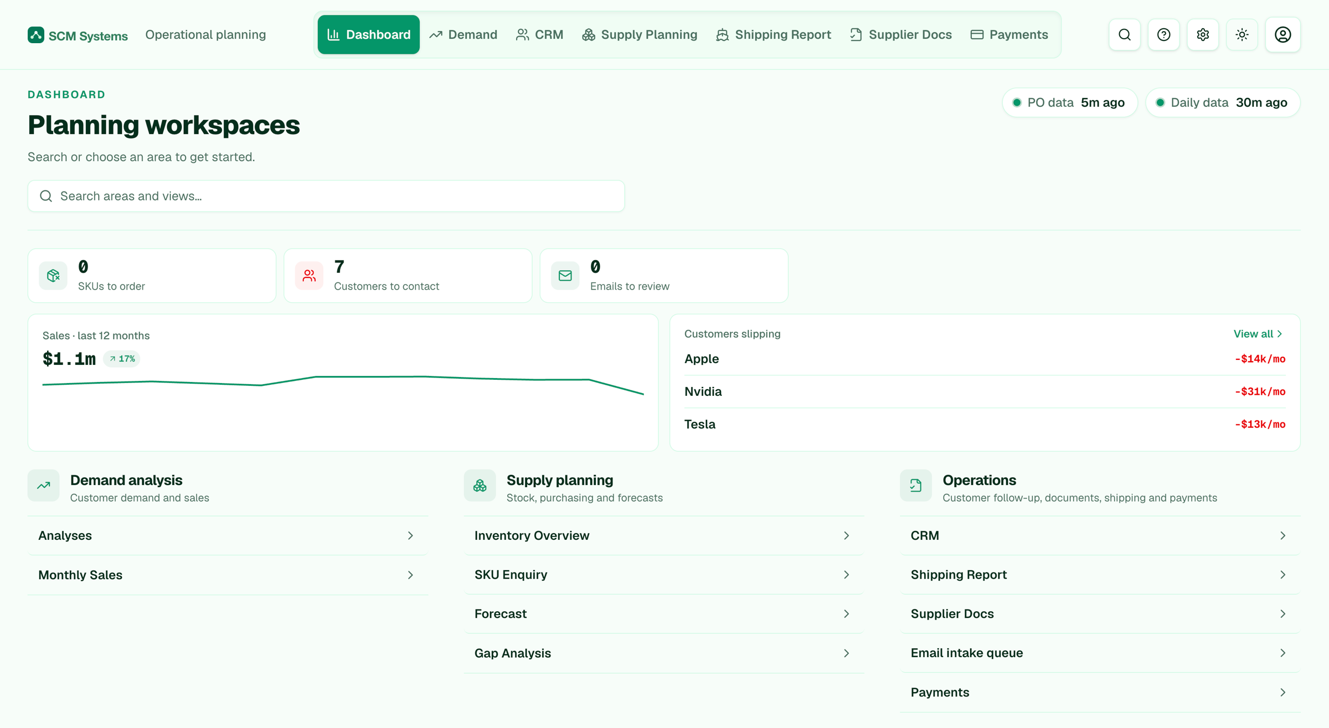Image resolution: width=1329 pixels, height=728 pixels.
Task: Open the help question-mark icon
Action: point(1164,35)
